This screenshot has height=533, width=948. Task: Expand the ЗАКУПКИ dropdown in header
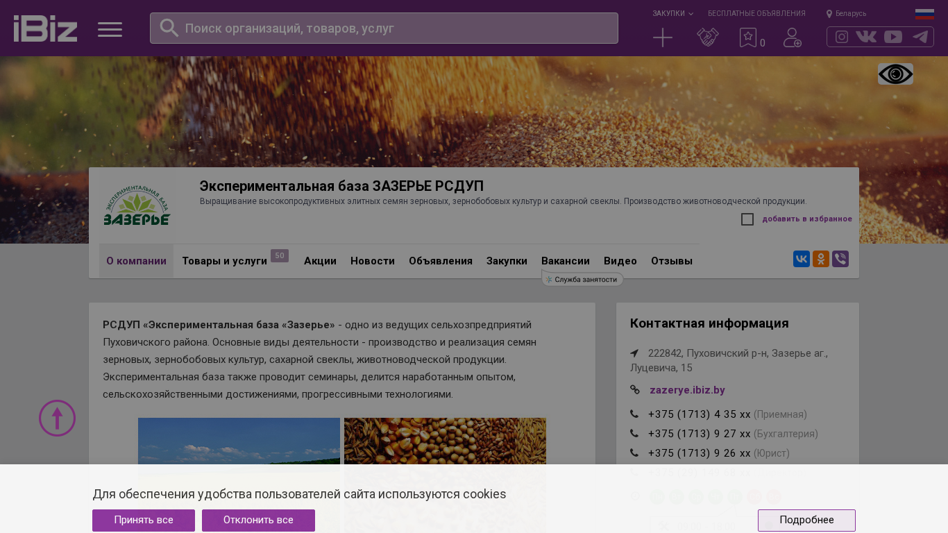672,14
